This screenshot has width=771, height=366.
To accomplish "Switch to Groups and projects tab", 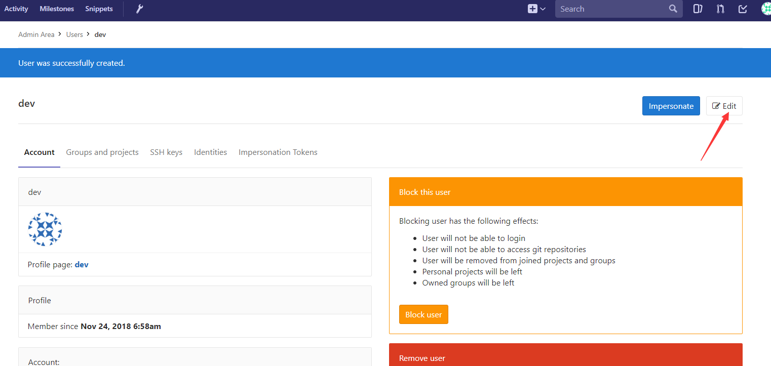I will 102,152.
